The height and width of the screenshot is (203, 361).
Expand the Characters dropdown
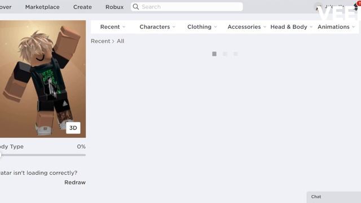click(x=157, y=27)
